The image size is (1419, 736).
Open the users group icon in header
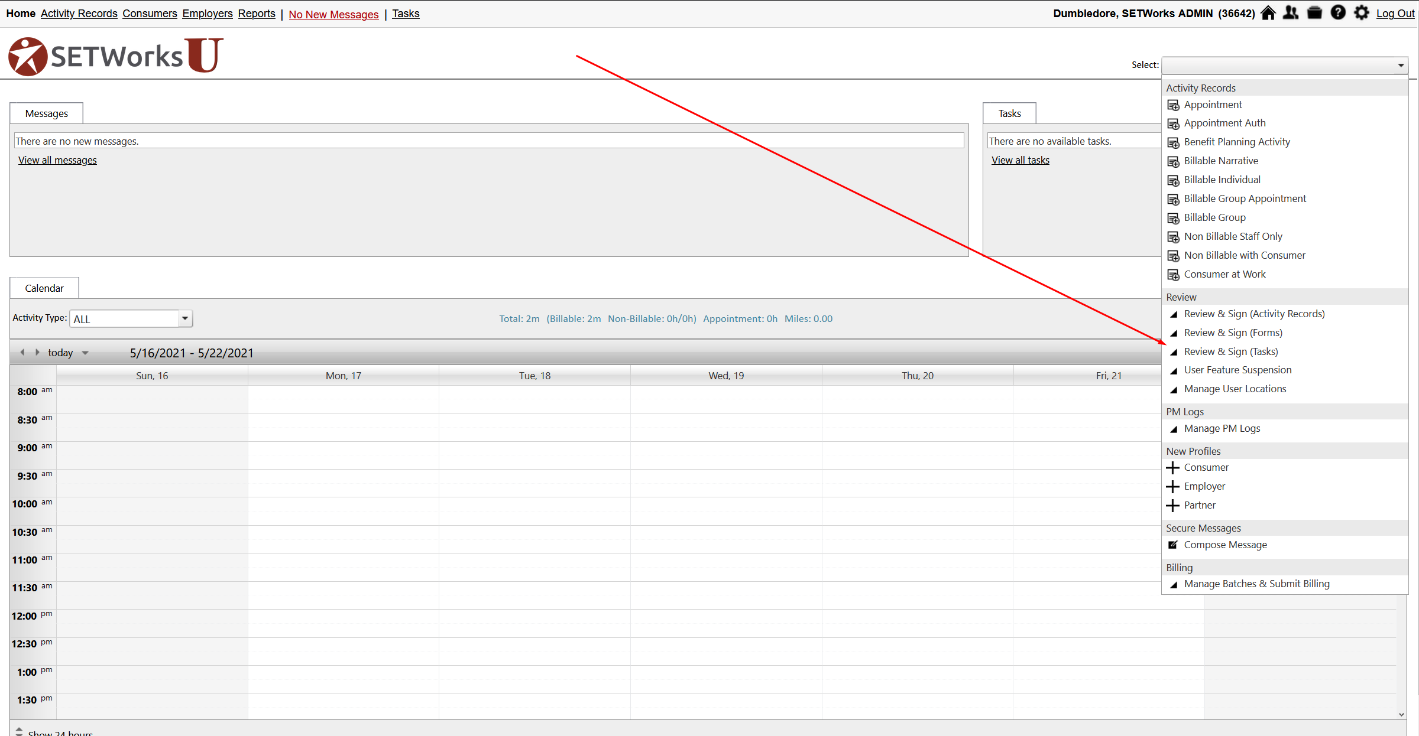(1291, 13)
